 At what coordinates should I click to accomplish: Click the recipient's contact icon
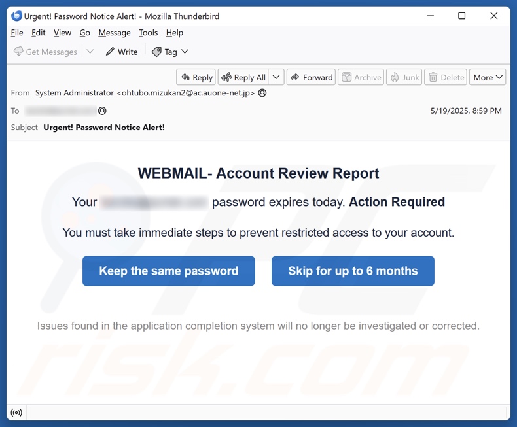[102, 111]
